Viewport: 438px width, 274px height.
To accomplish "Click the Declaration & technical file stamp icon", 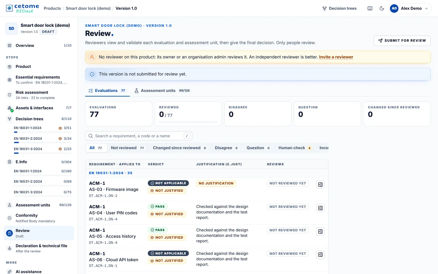I will (9, 248).
